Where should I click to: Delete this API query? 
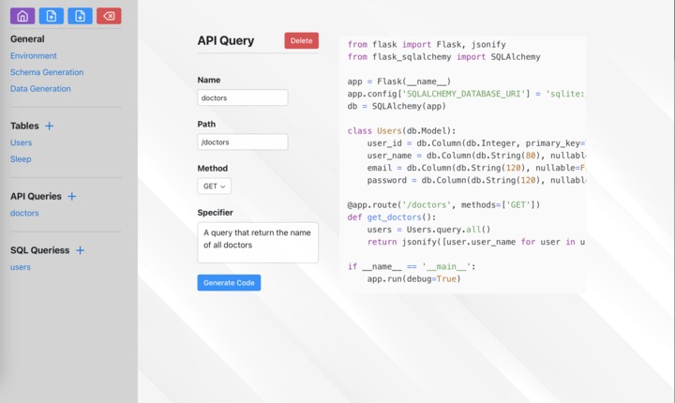(x=301, y=40)
